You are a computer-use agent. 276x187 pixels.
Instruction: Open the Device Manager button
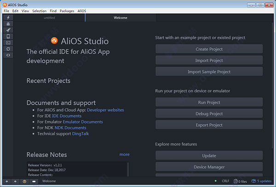[209, 167]
